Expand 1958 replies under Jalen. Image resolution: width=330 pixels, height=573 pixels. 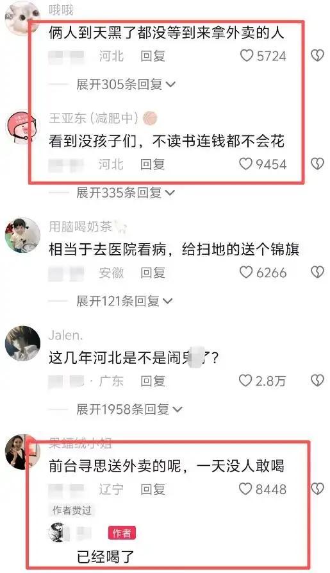point(129,409)
